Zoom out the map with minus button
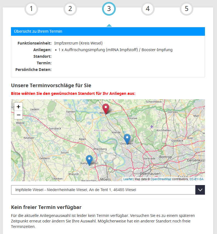The width and height of the screenshot is (217, 234). [18, 115]
